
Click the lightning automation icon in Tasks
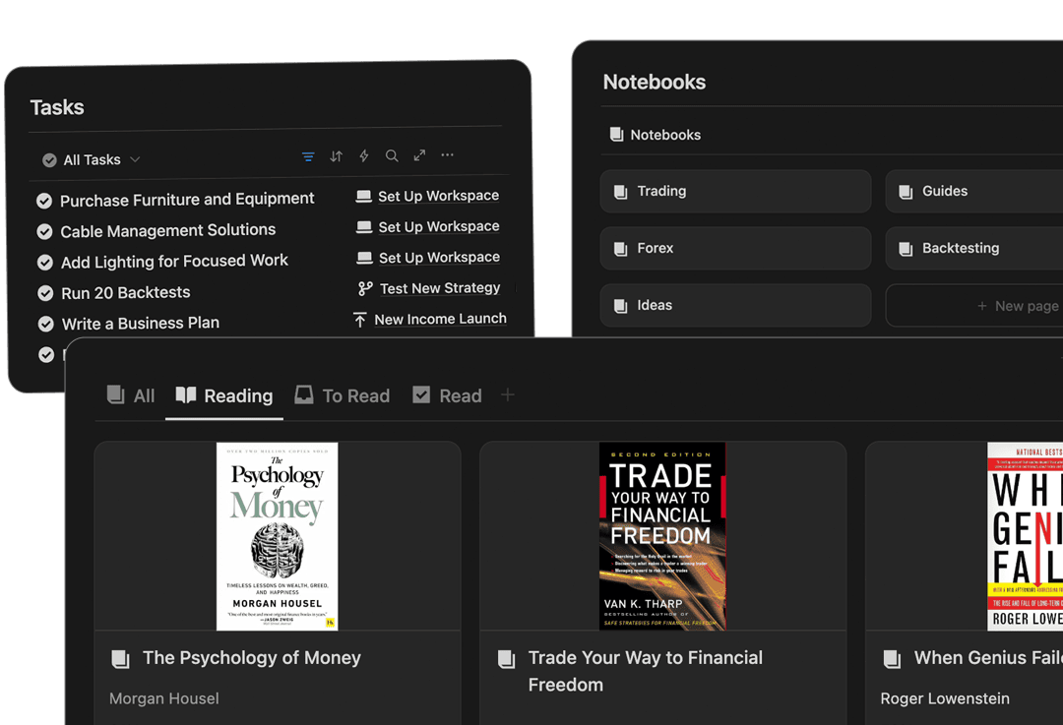coord(364,155)
